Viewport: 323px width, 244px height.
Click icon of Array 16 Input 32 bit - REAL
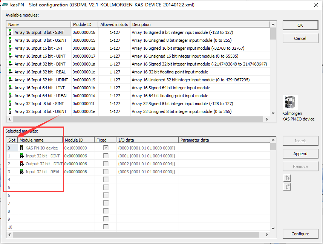click(11, 72)
